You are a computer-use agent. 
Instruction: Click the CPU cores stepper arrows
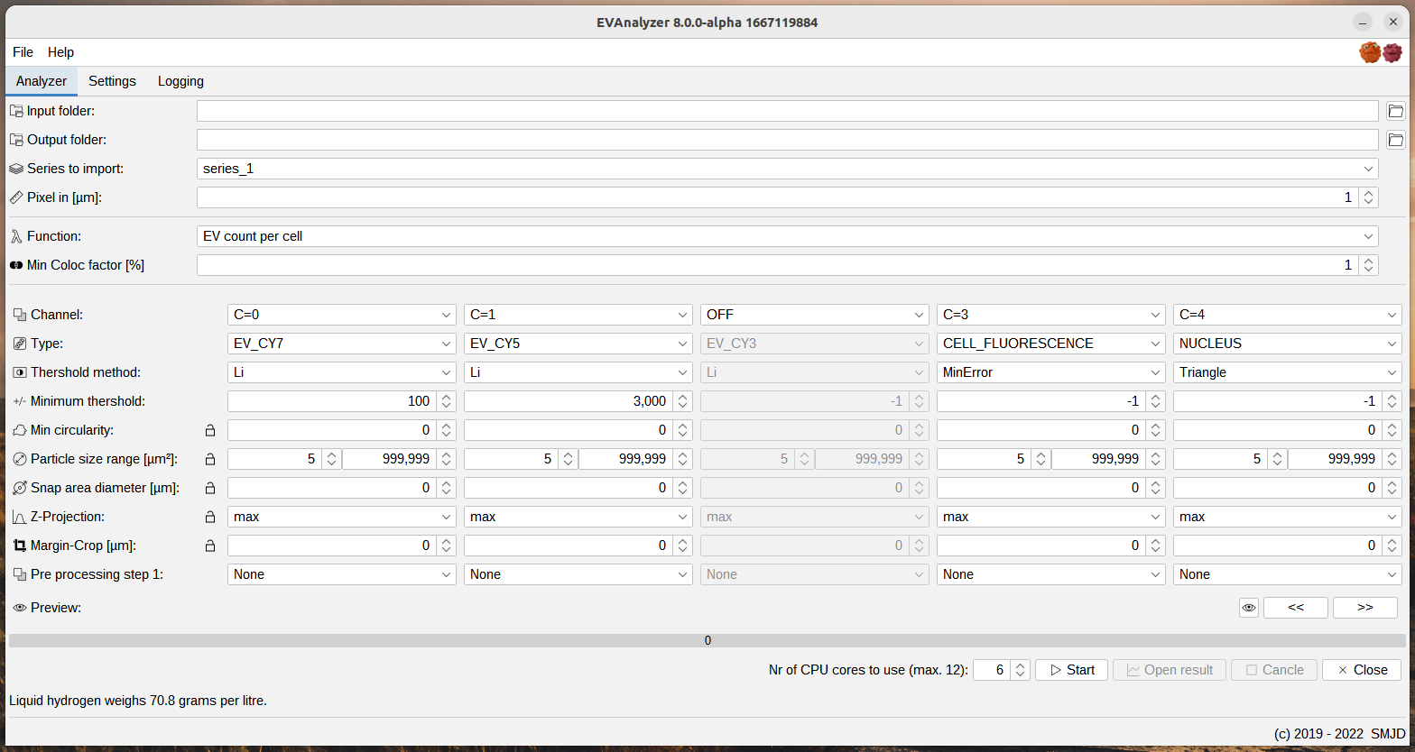click(1020, 670)
